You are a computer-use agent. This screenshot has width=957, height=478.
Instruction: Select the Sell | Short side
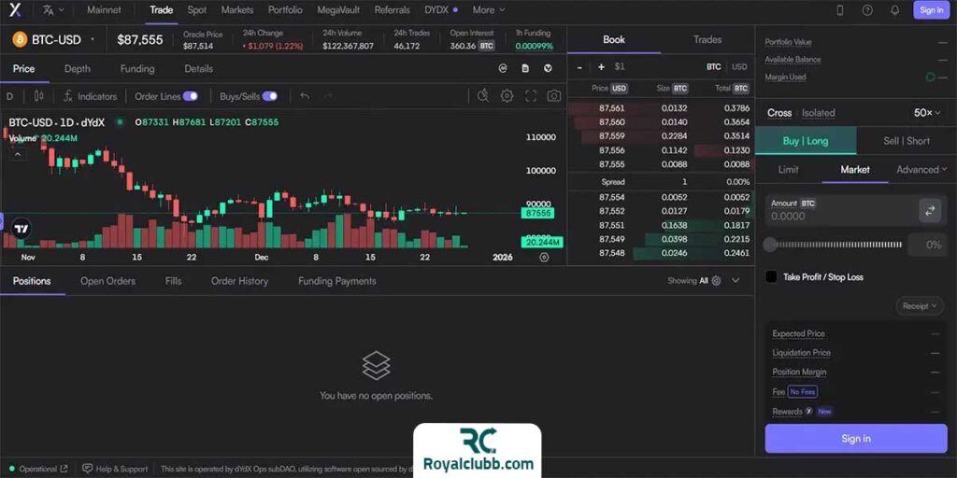pyautogui.click(x=907, y=141)
